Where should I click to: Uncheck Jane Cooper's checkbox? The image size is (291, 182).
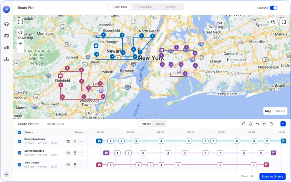point(20,165)
